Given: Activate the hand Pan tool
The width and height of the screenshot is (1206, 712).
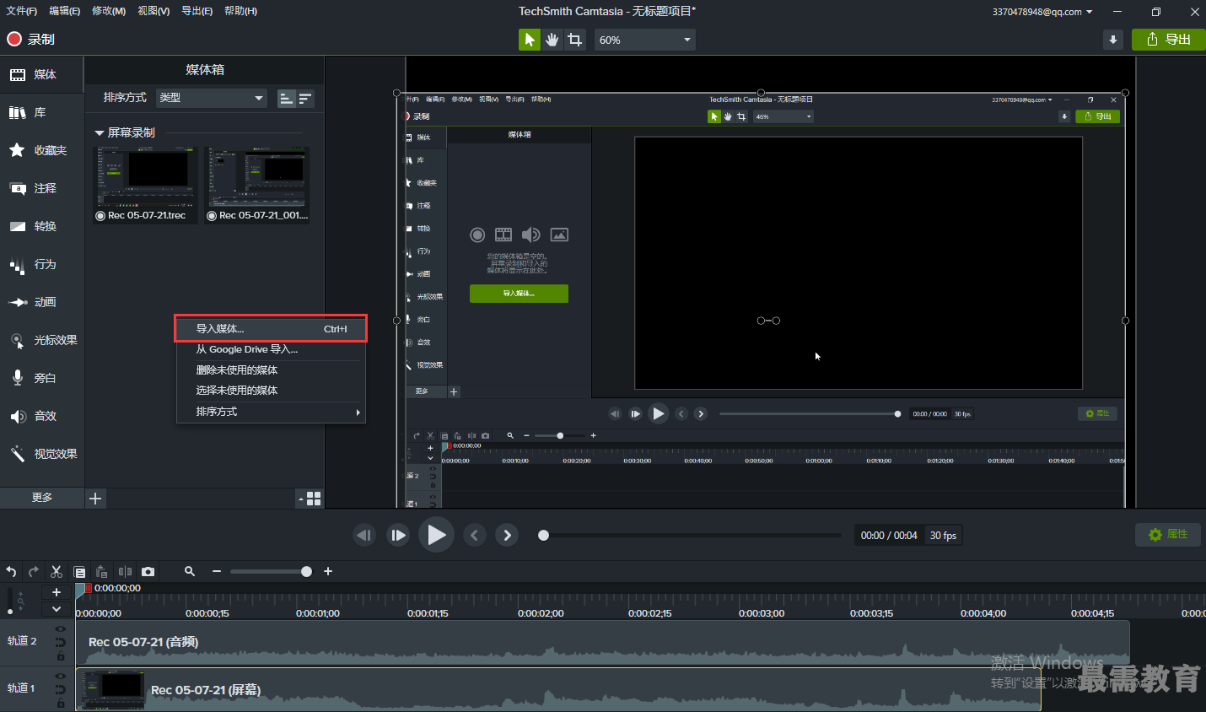Looking at the screenshot, I should coord(552,40).
